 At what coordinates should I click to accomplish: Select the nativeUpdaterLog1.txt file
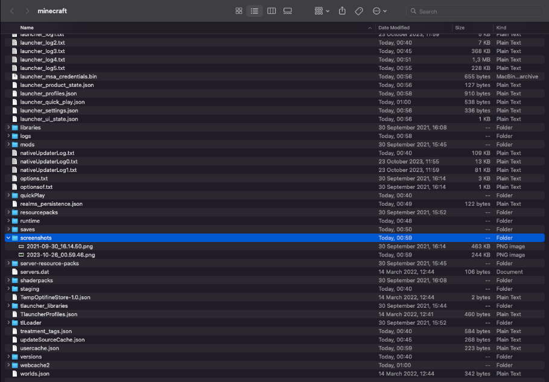click(x=274, y=170)
